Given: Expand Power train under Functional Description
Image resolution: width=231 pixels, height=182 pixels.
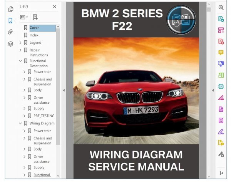Looking at the screenshot, I should (x=25, y=72).
